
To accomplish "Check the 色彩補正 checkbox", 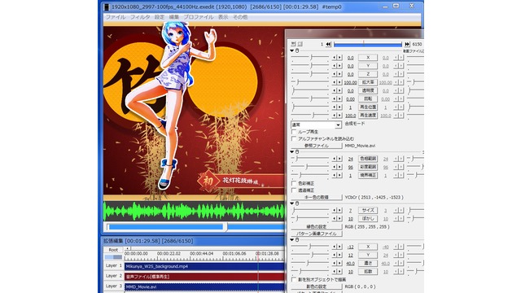I will point(294,183).
